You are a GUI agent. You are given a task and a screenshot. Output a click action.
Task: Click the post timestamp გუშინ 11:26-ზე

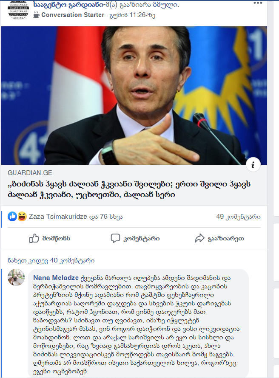pyautogui.click(x=132, y=15)
